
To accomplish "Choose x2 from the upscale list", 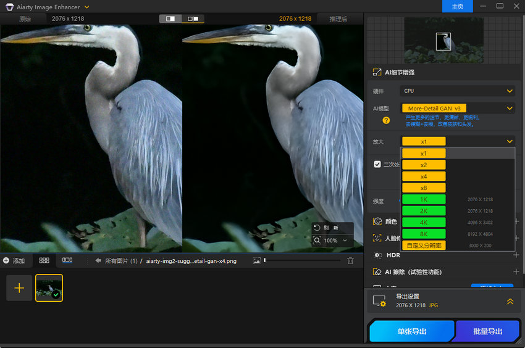I will coord(424,165).
